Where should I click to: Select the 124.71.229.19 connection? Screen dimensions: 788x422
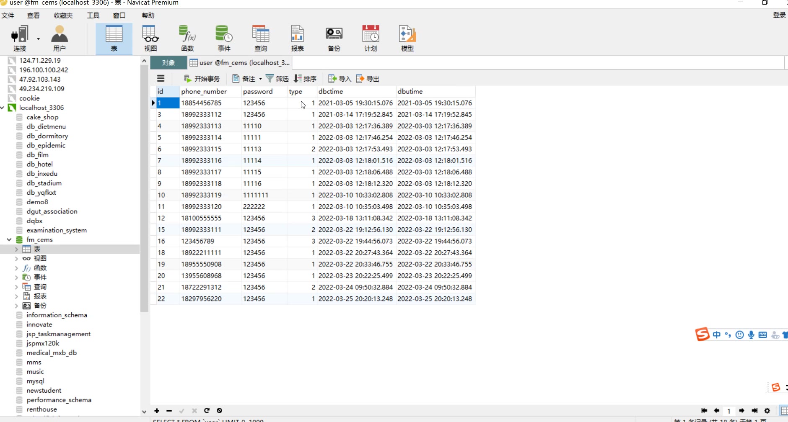[x=40, y=60]
